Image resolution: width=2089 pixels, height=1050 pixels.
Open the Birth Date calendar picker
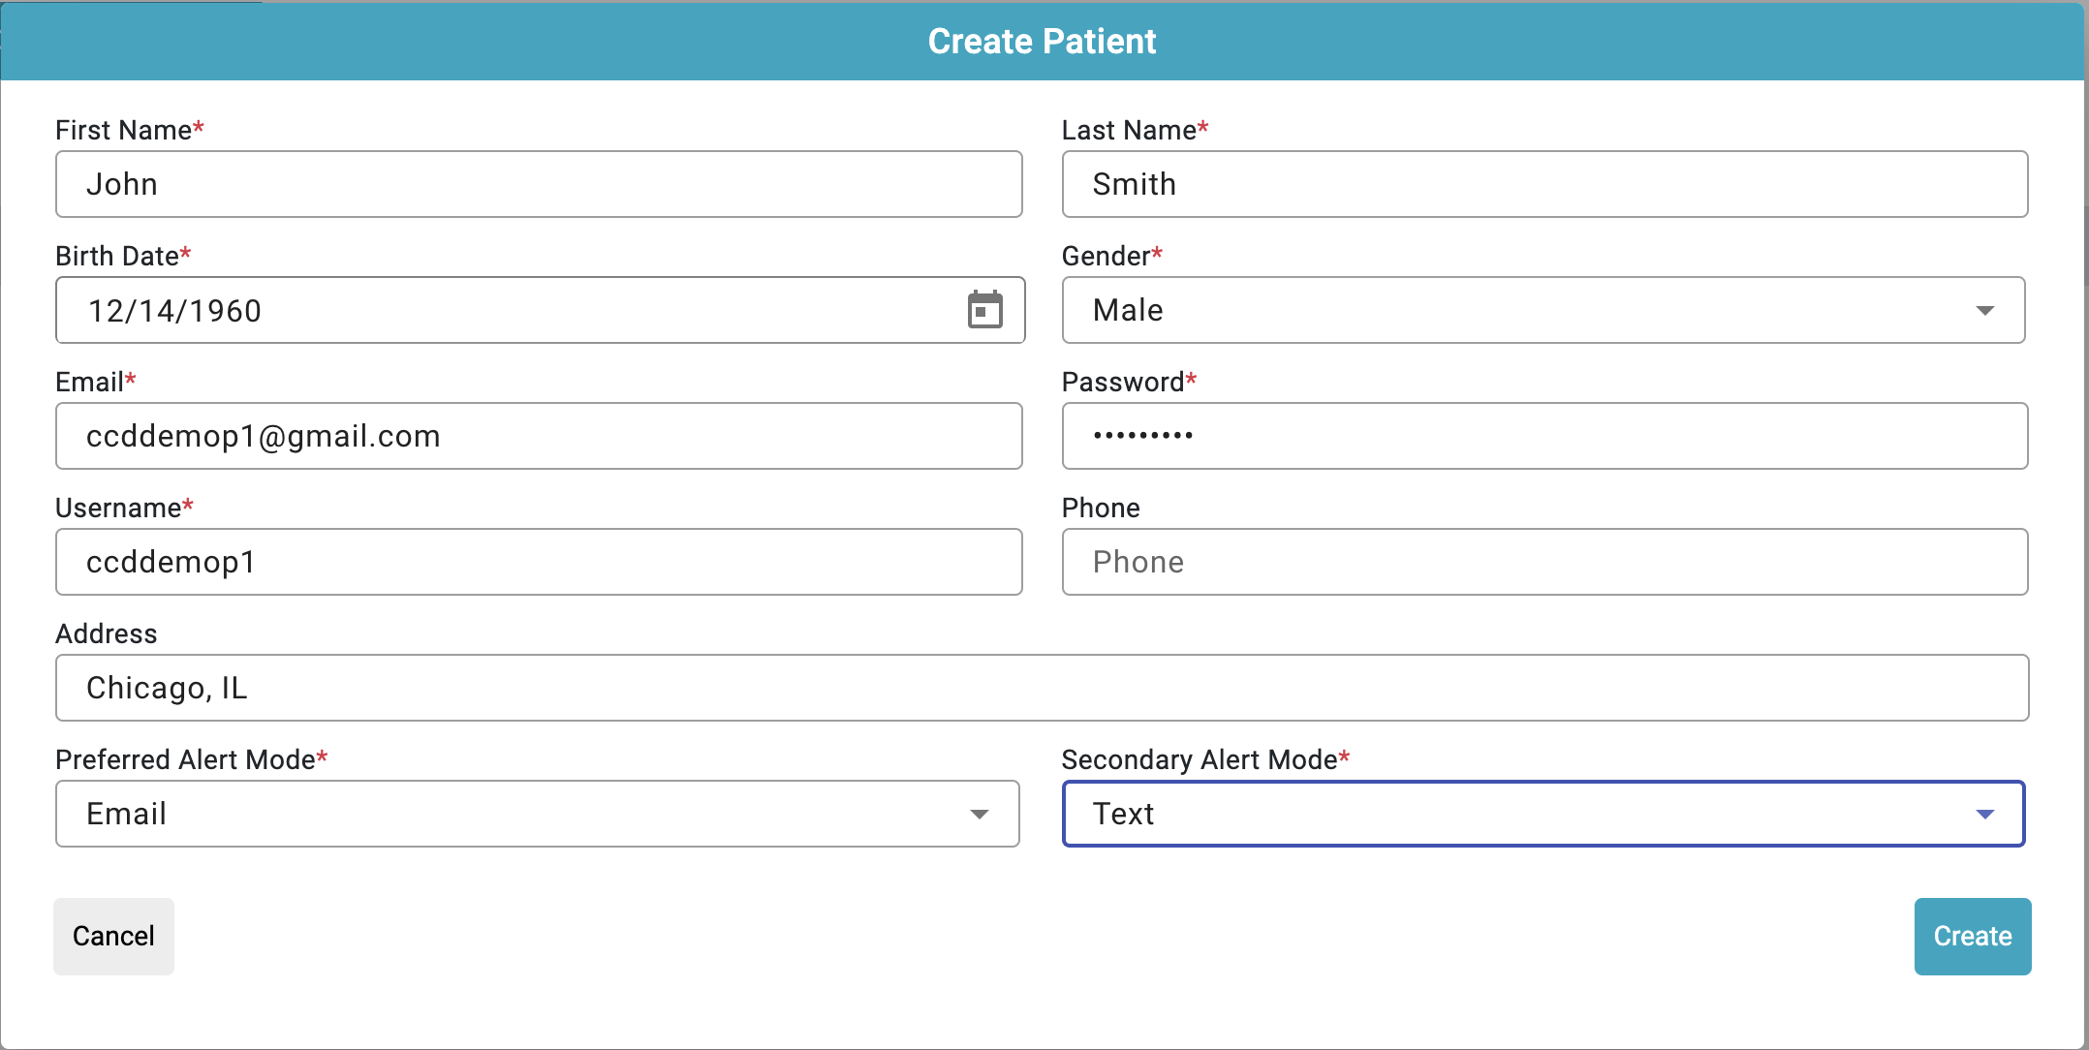pos(984,310)
